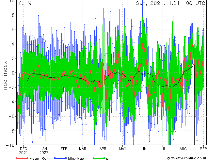207x160 pixels.
Task: Click the 'Sun, 2021.11.21 00 UTC' timestamp
Action: pos(170,3)
